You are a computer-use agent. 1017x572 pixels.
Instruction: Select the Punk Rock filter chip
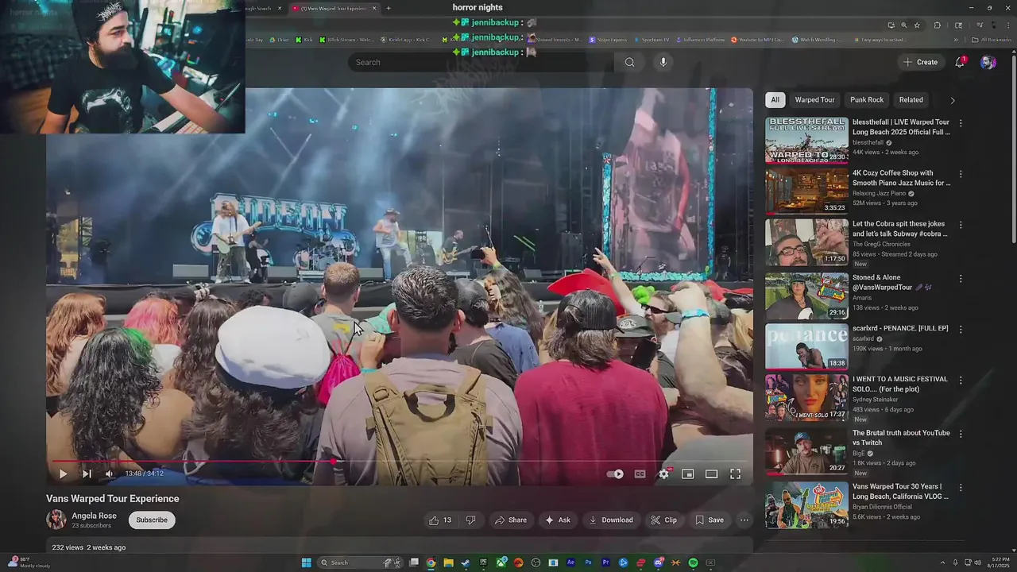[x=867, y=100]
